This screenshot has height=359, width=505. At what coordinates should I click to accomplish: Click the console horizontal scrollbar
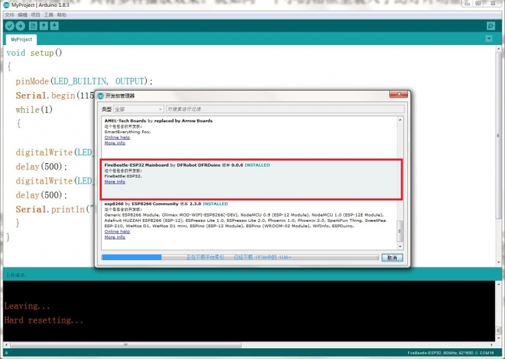pyautogui.click(x=126, y=344)
